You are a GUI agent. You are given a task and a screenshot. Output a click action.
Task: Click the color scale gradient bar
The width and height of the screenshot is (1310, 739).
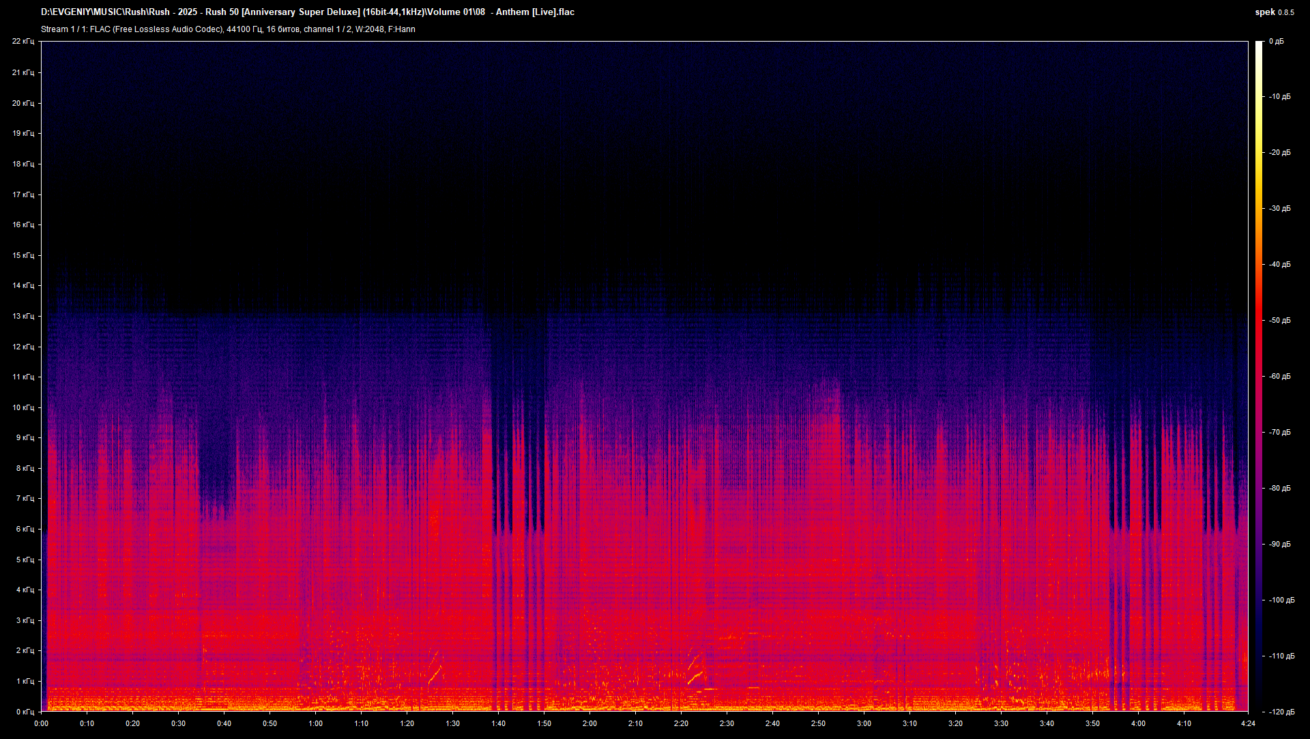(x=1259, y=375)
